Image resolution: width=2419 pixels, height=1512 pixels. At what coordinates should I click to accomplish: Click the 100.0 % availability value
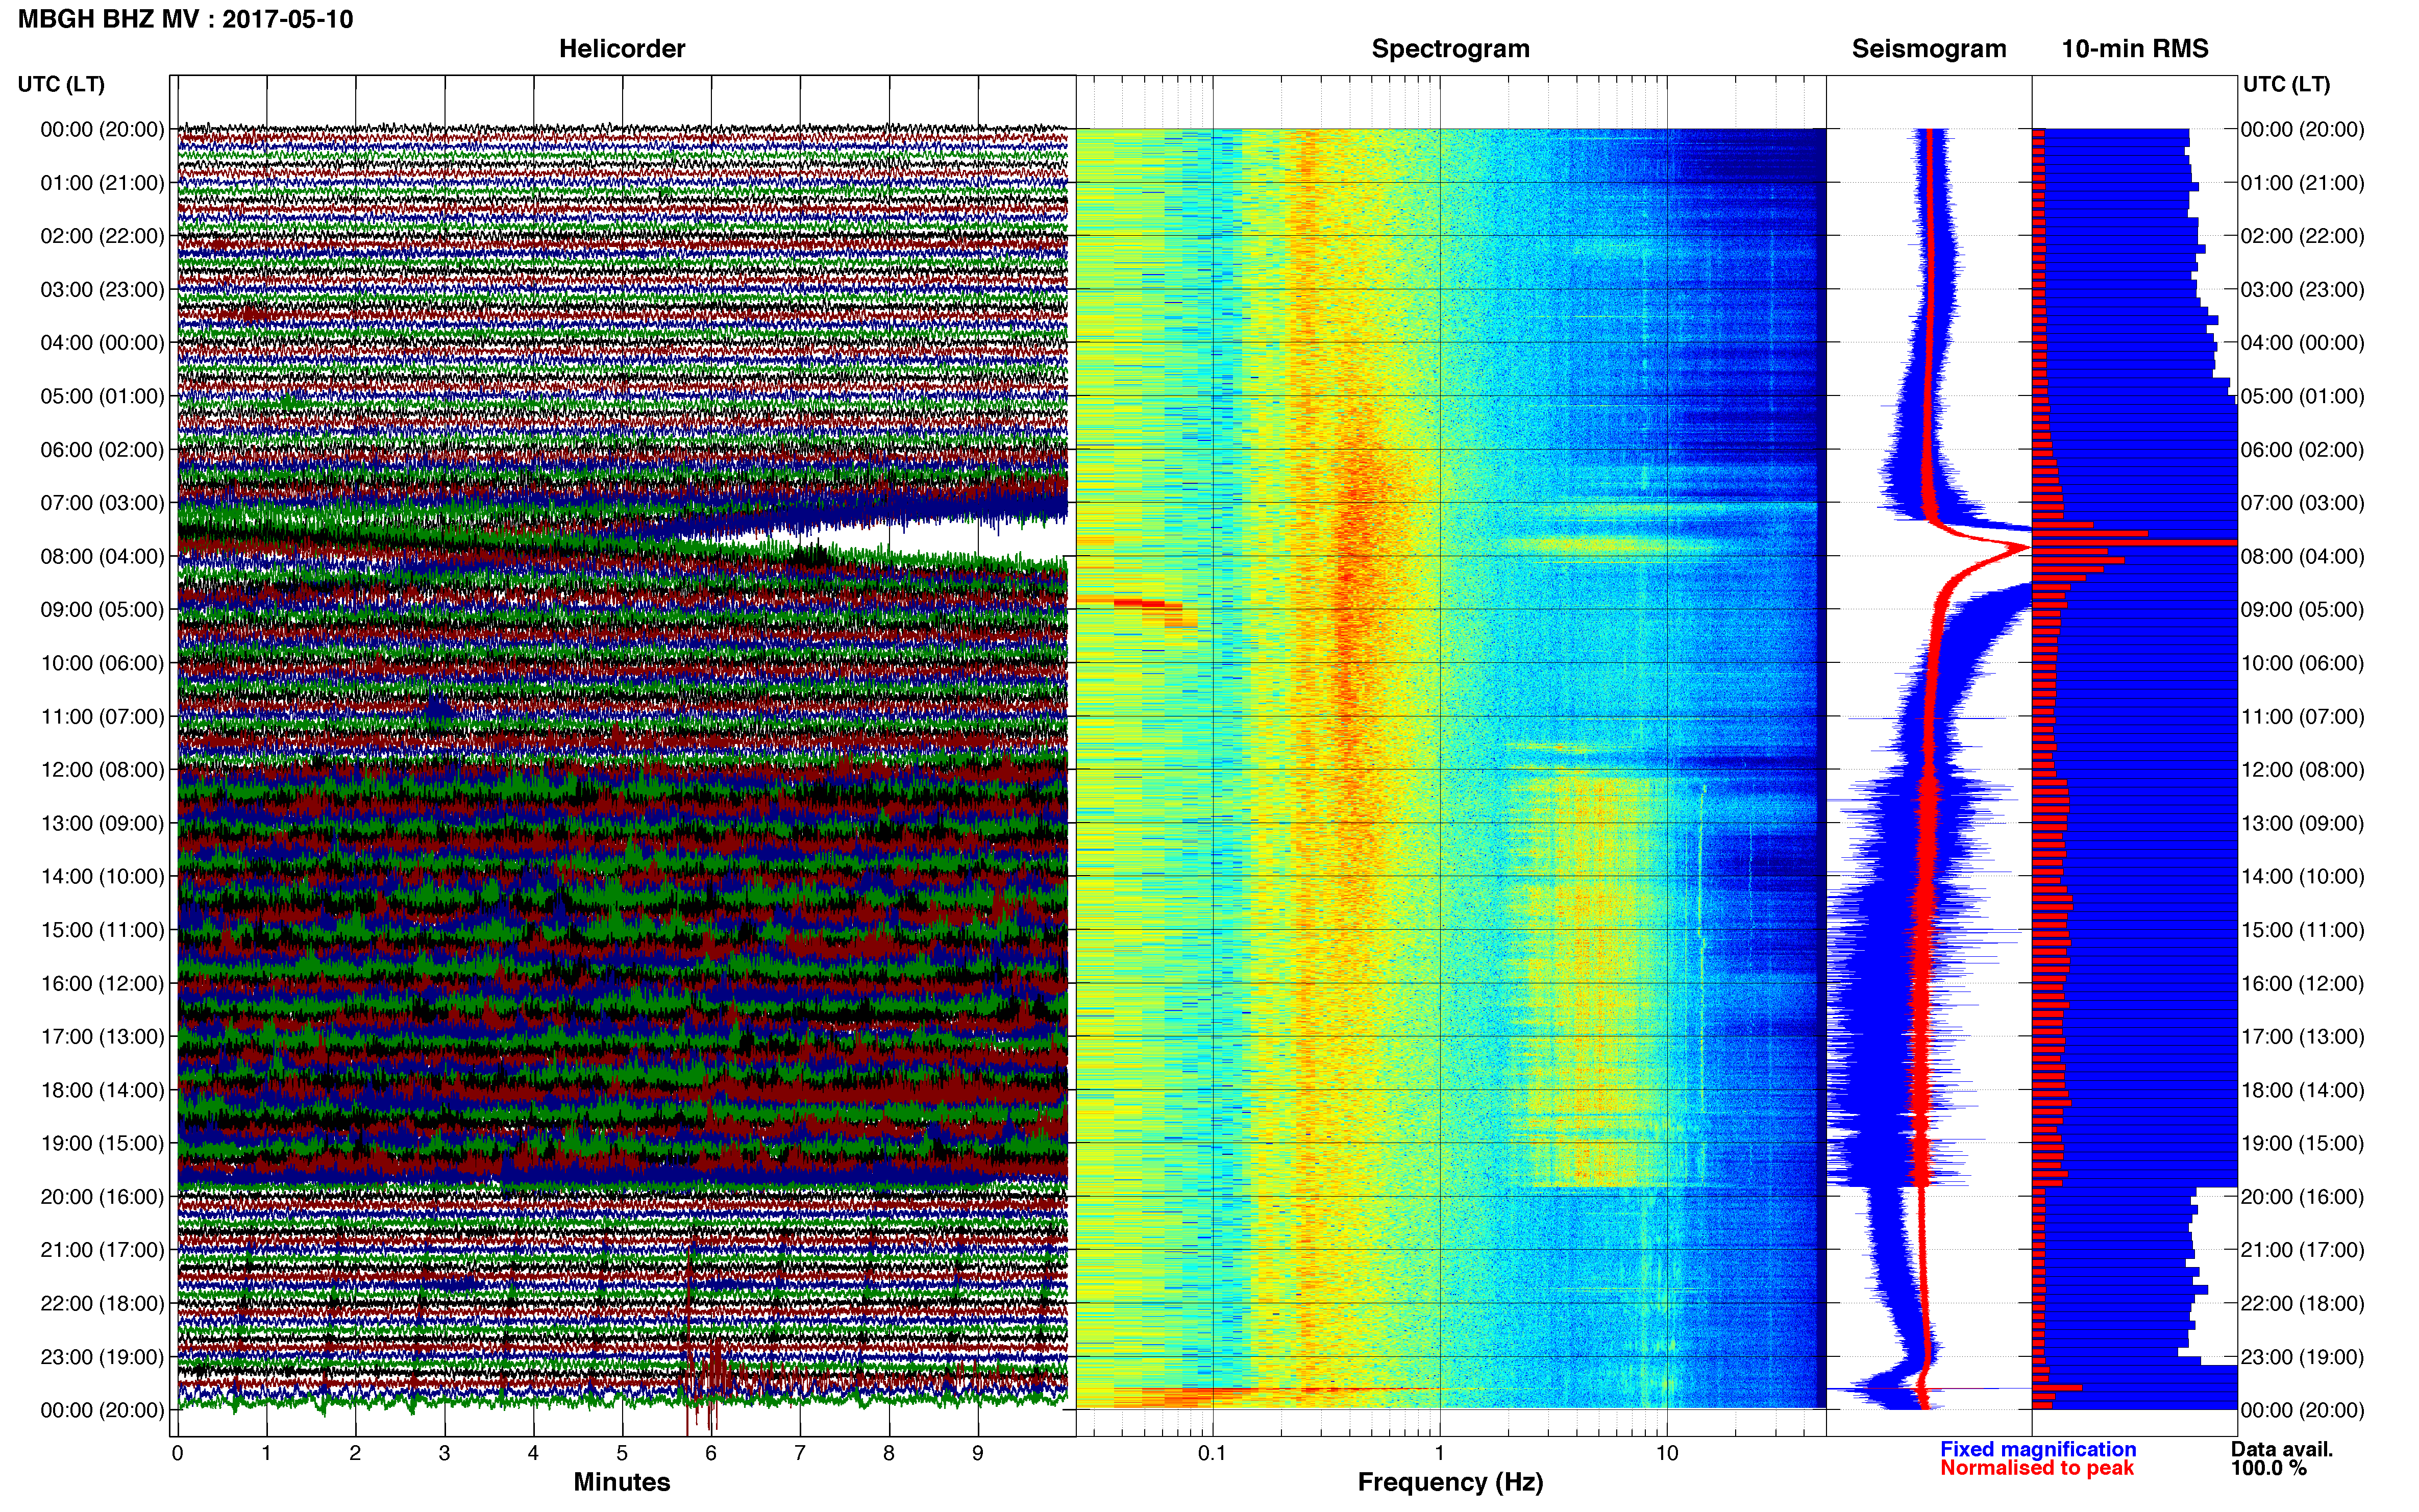[2268, 1468]
